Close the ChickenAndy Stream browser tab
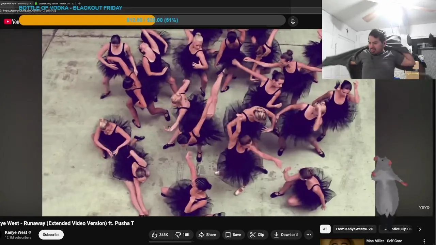436x245 pixels. pyautogui.click(x=73, y=3)
